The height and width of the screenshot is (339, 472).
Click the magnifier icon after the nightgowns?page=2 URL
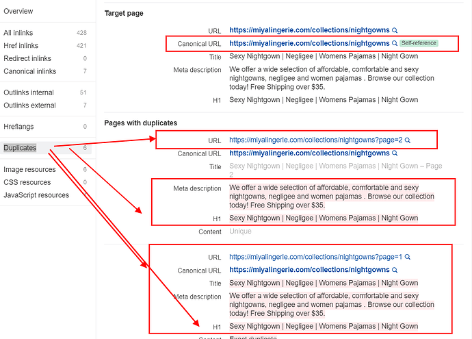tap(407, 140)
